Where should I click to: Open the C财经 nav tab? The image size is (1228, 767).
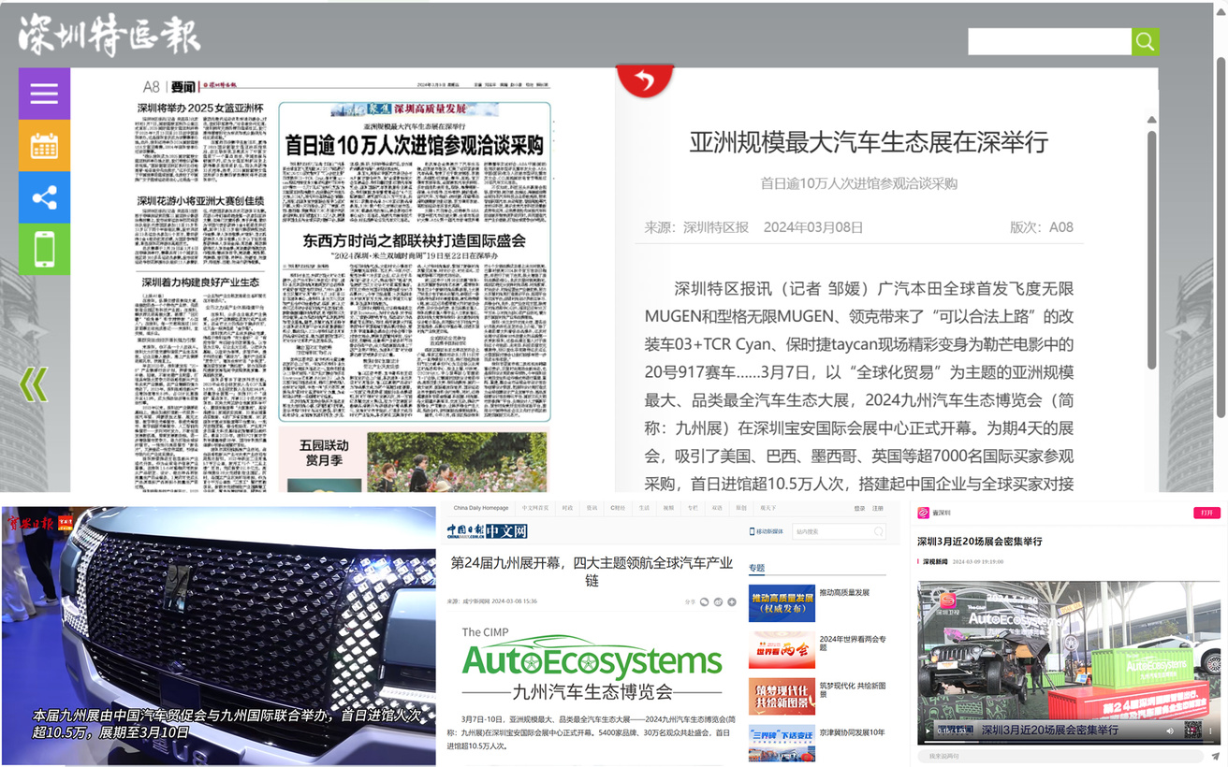coord(618,508)
